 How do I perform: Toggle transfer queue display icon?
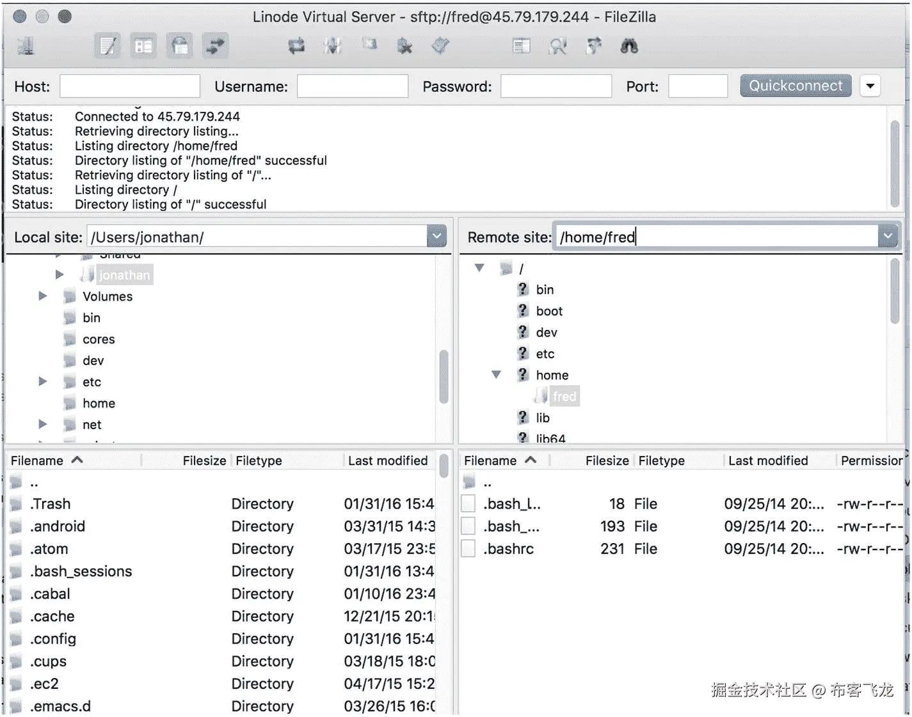coord(216,46)
